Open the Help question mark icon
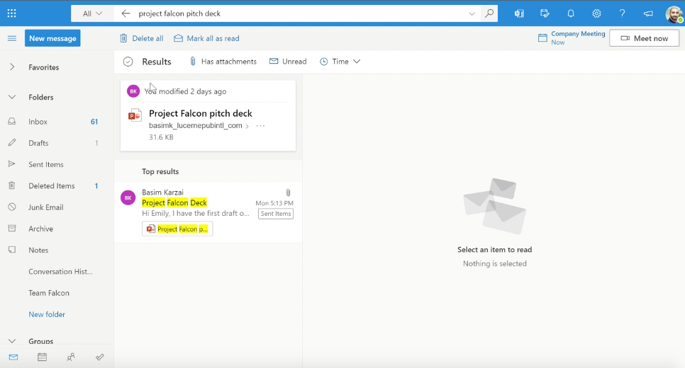This screenshot has width=685, height=368. (x=622, y=13)
